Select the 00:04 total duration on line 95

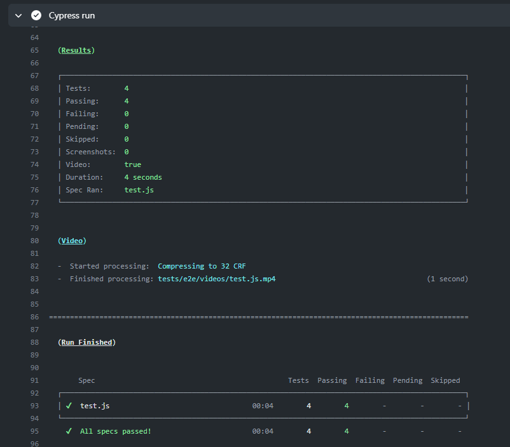(263, 431)
